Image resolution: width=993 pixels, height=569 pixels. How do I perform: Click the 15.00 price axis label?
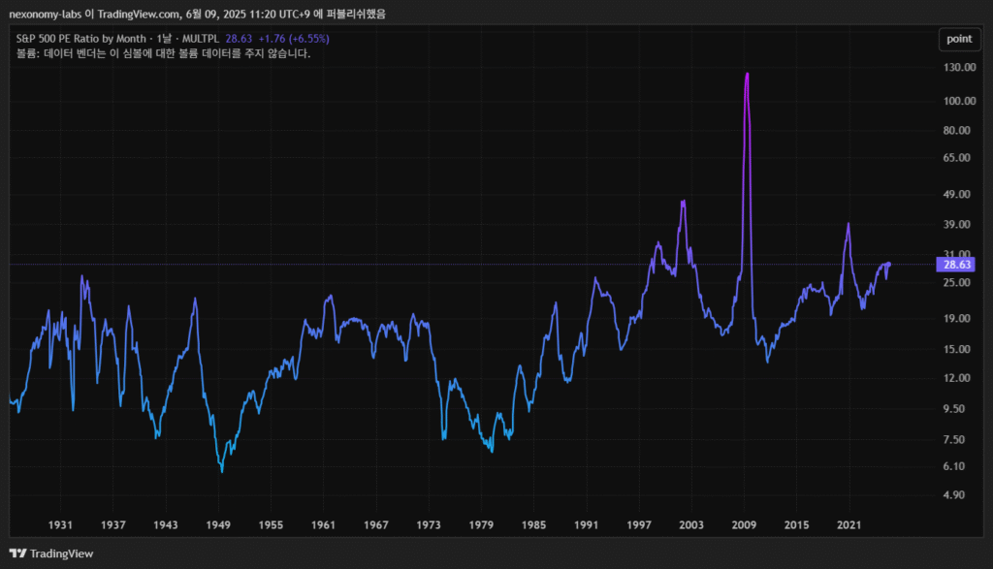tap(957, 349)
